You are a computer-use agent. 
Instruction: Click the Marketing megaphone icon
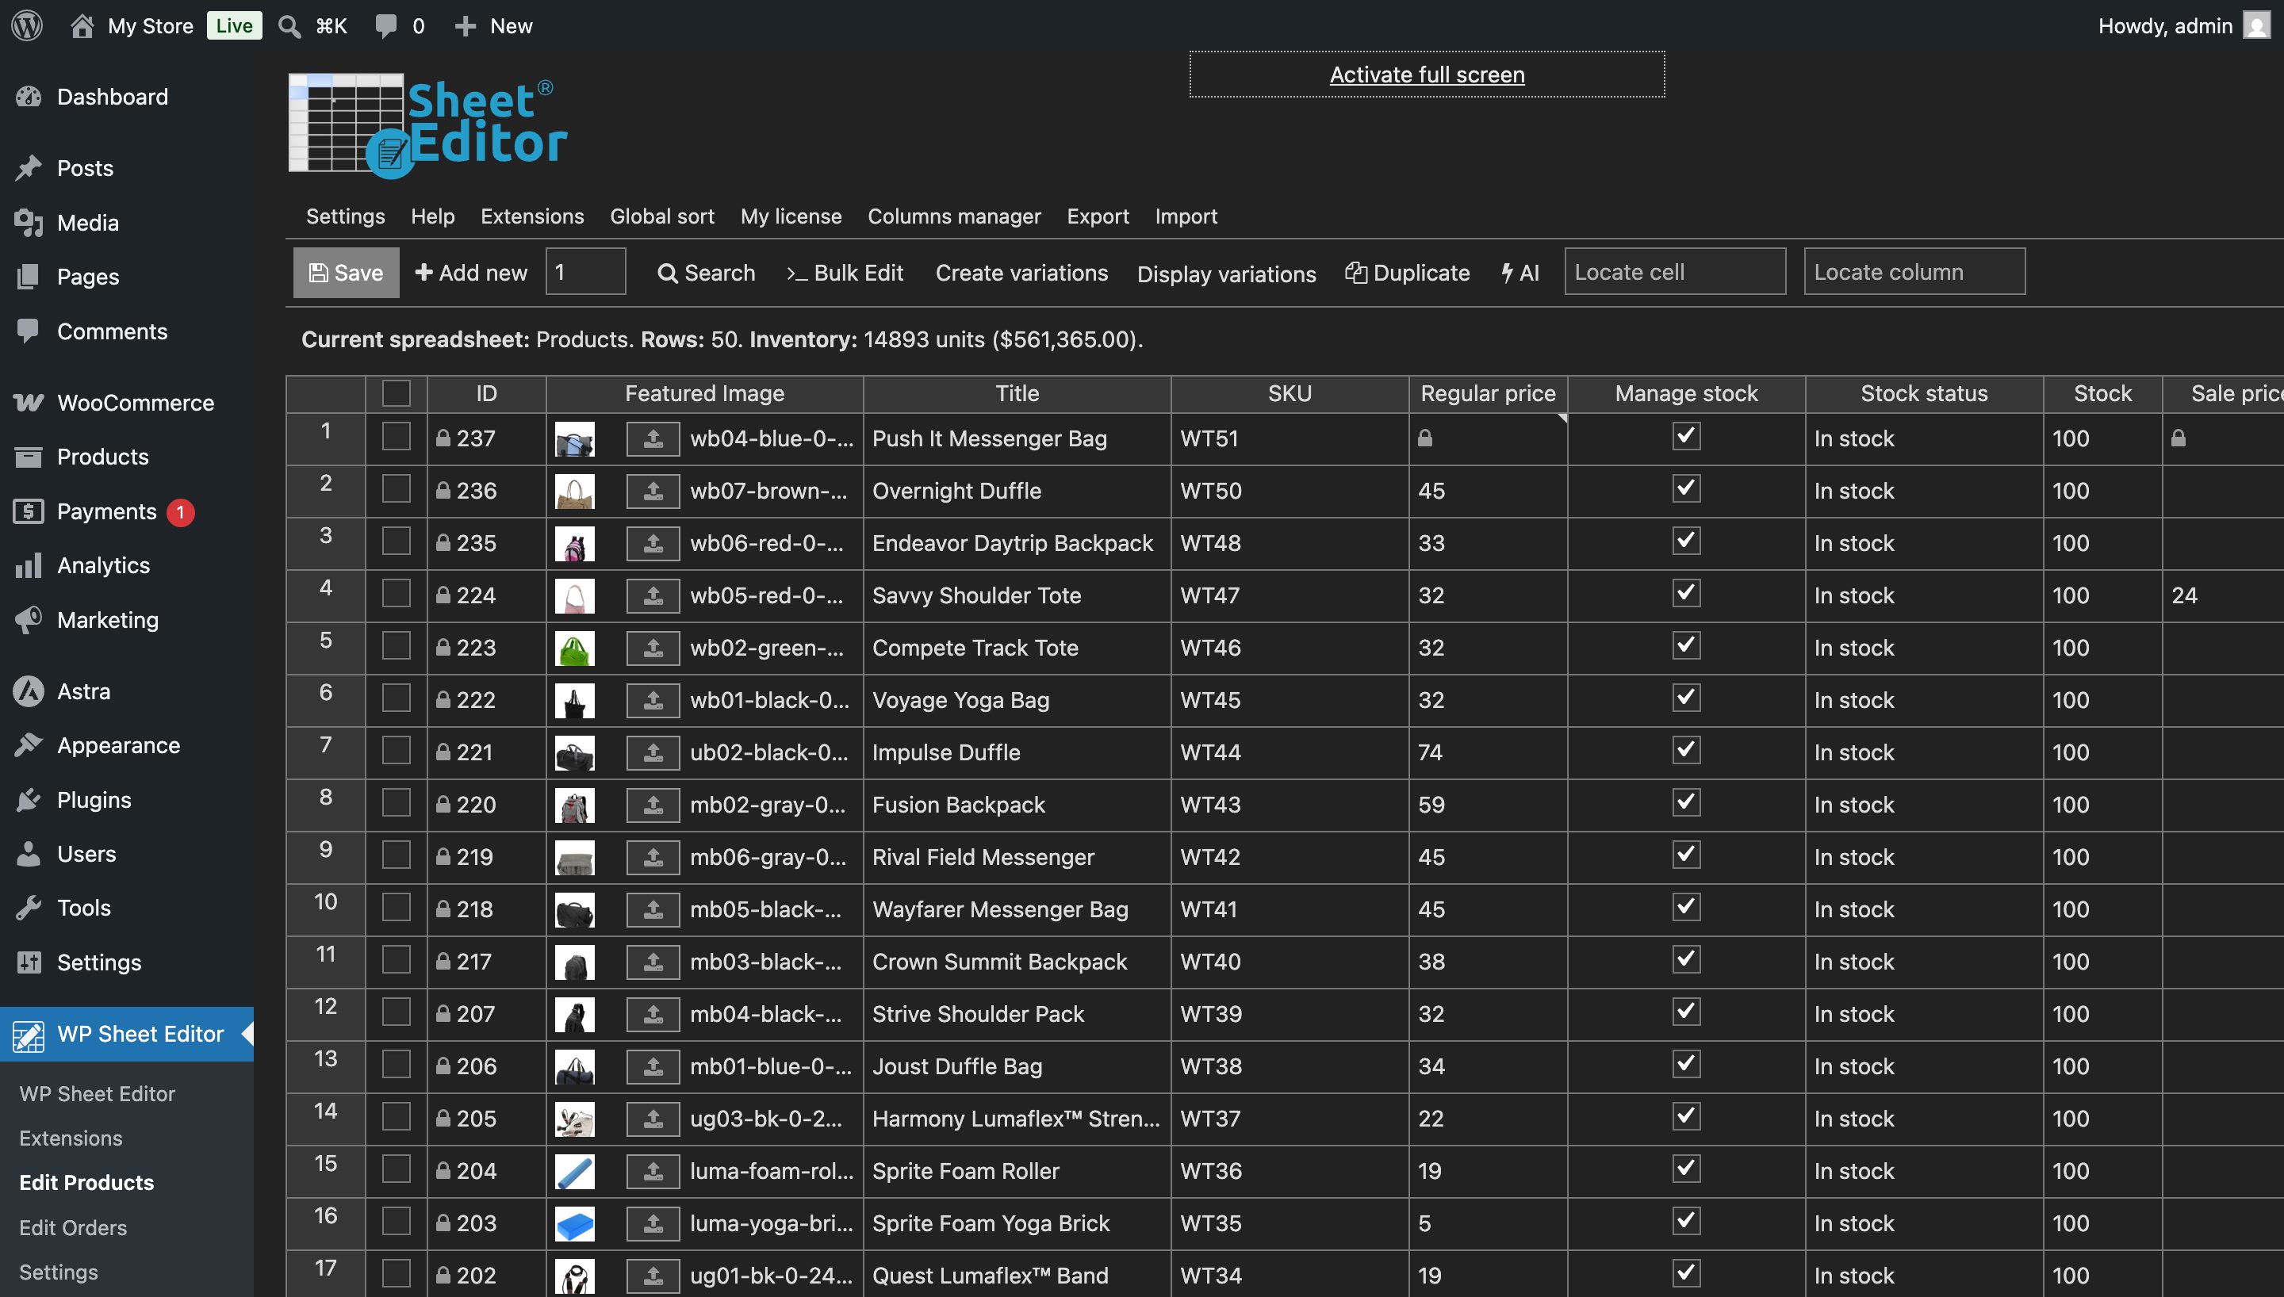pos(29,620)
